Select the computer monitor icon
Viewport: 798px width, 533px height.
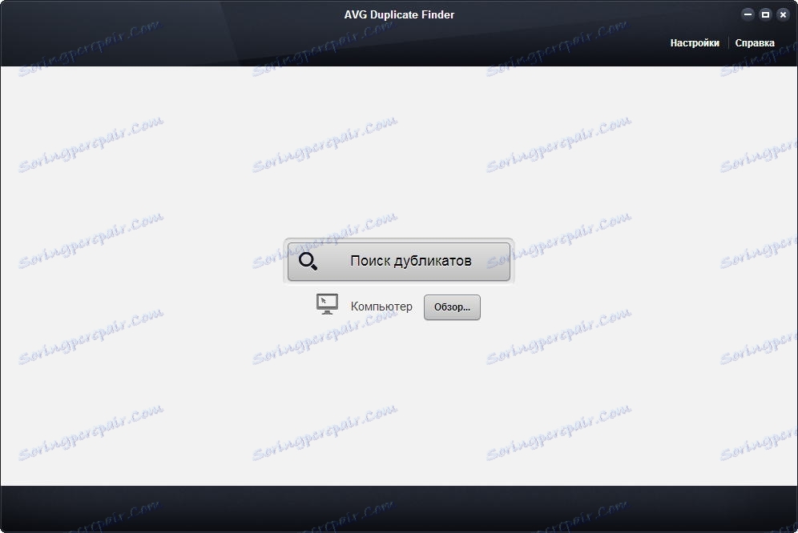(327, 304)
